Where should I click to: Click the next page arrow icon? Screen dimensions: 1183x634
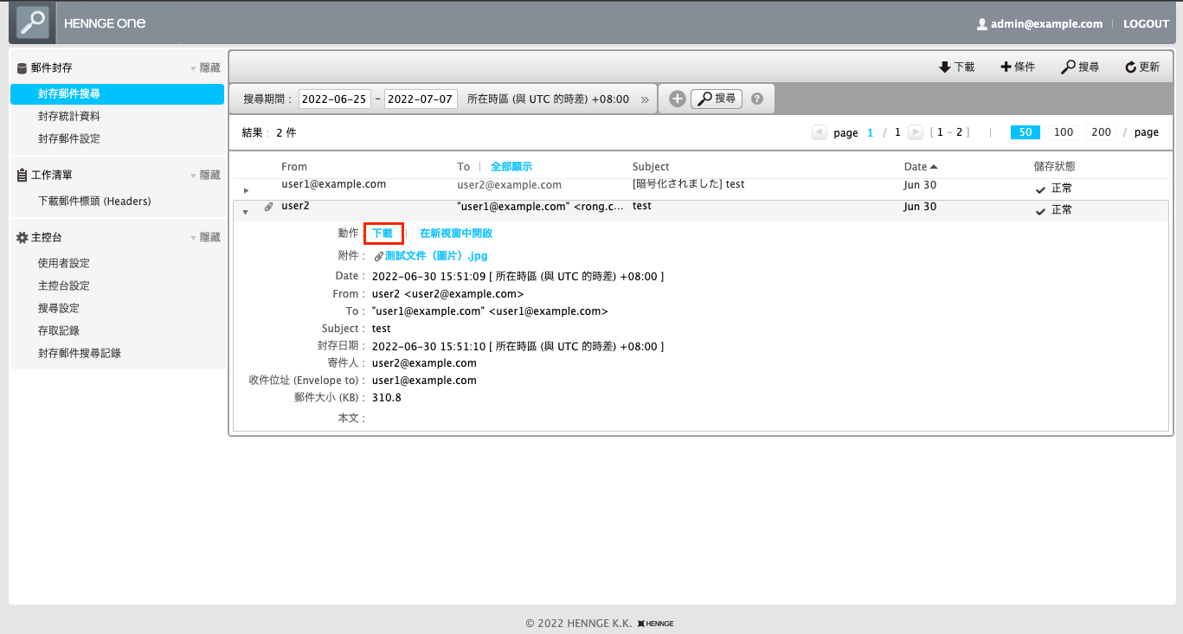click(x=916, y=132)
